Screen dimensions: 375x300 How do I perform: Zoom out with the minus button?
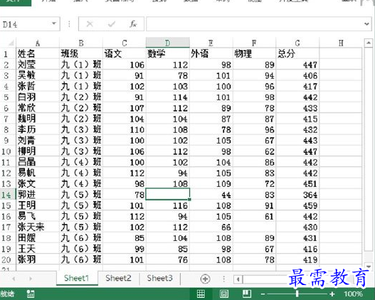pyautogui.click(x=263, y=294)
